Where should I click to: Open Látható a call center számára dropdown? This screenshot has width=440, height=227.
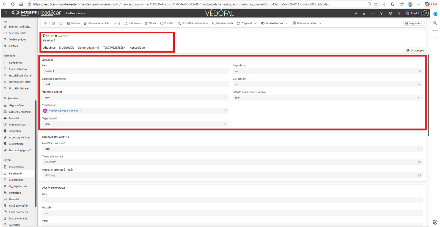point(328,98)
